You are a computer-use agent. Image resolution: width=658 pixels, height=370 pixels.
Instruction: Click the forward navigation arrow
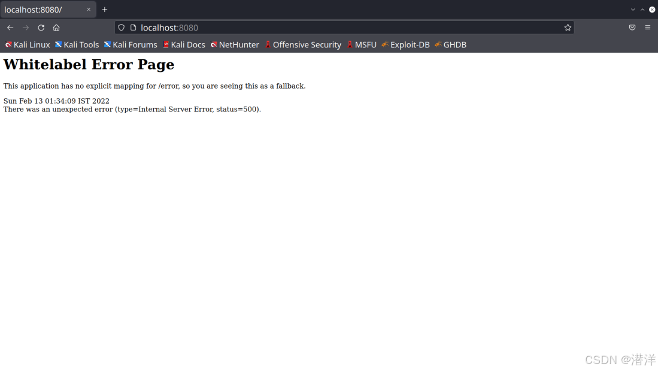tap(26, 28)
